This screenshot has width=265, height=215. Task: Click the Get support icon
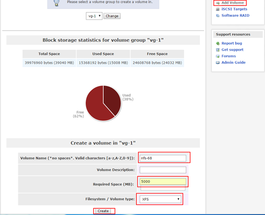[218, 50]
